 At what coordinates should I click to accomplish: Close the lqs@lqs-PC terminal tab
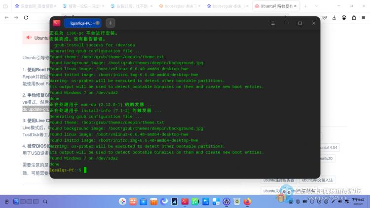(98, 23)
